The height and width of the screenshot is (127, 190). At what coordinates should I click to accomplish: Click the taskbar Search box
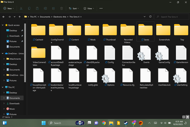[66, 123]
